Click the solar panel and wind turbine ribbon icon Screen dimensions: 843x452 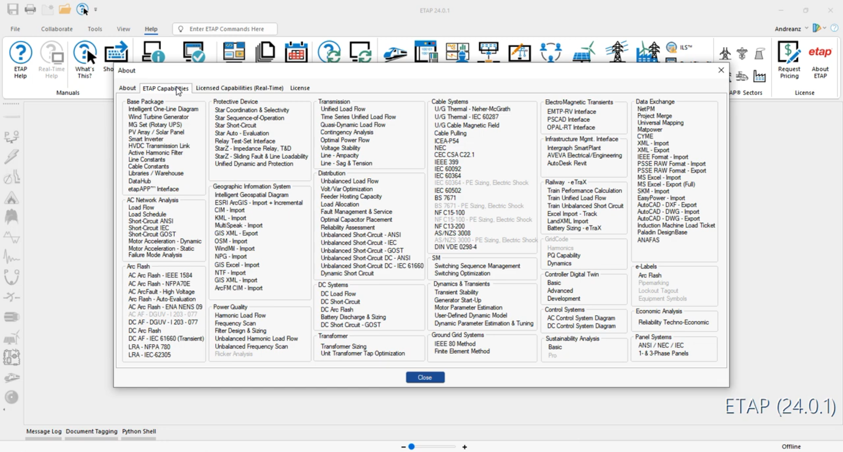pyautogui.click(x=584, y=52)
